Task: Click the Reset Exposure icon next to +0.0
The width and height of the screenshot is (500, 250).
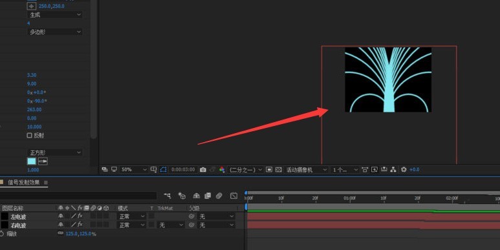Action: (x=404, y=170)
